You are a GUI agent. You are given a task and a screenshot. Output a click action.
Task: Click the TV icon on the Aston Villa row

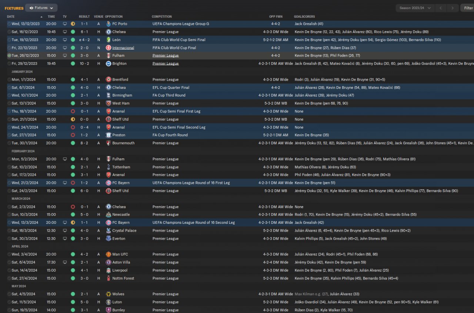tap(65, 262)
